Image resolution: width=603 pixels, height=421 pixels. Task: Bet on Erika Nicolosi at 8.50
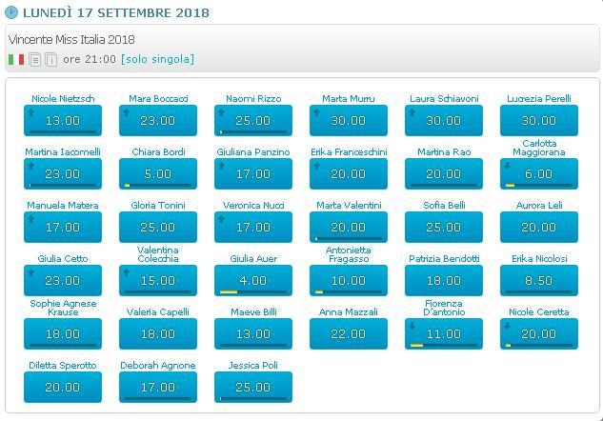coord(539,281)
